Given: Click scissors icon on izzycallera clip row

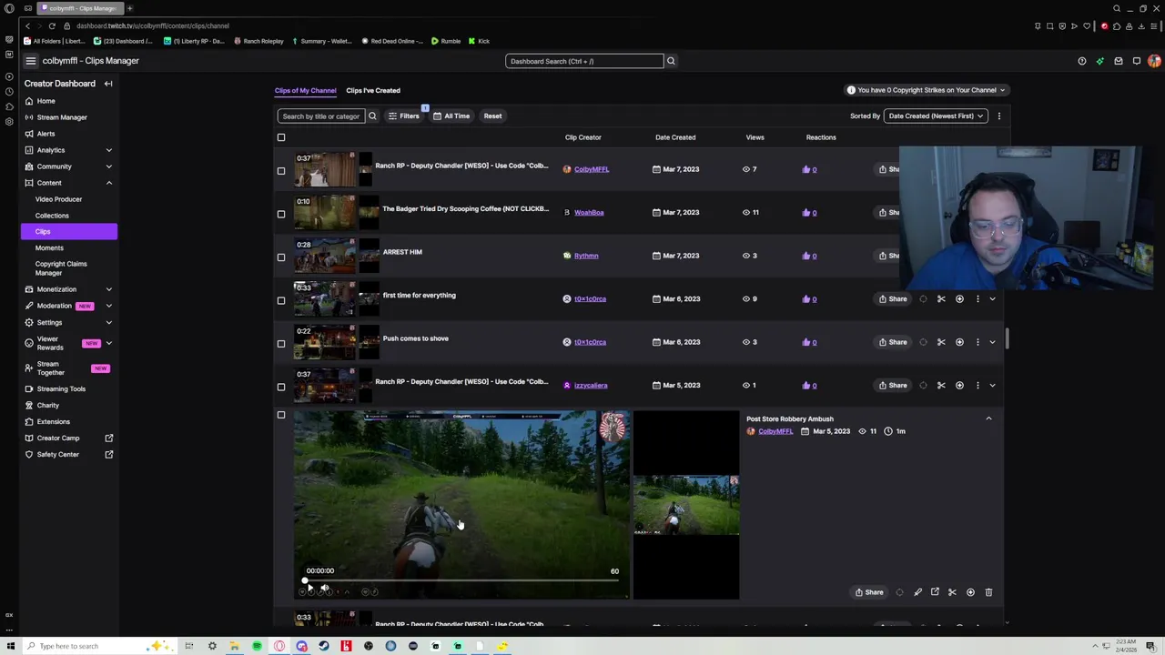Looking at the screenshot, I should tap(941, 385).
